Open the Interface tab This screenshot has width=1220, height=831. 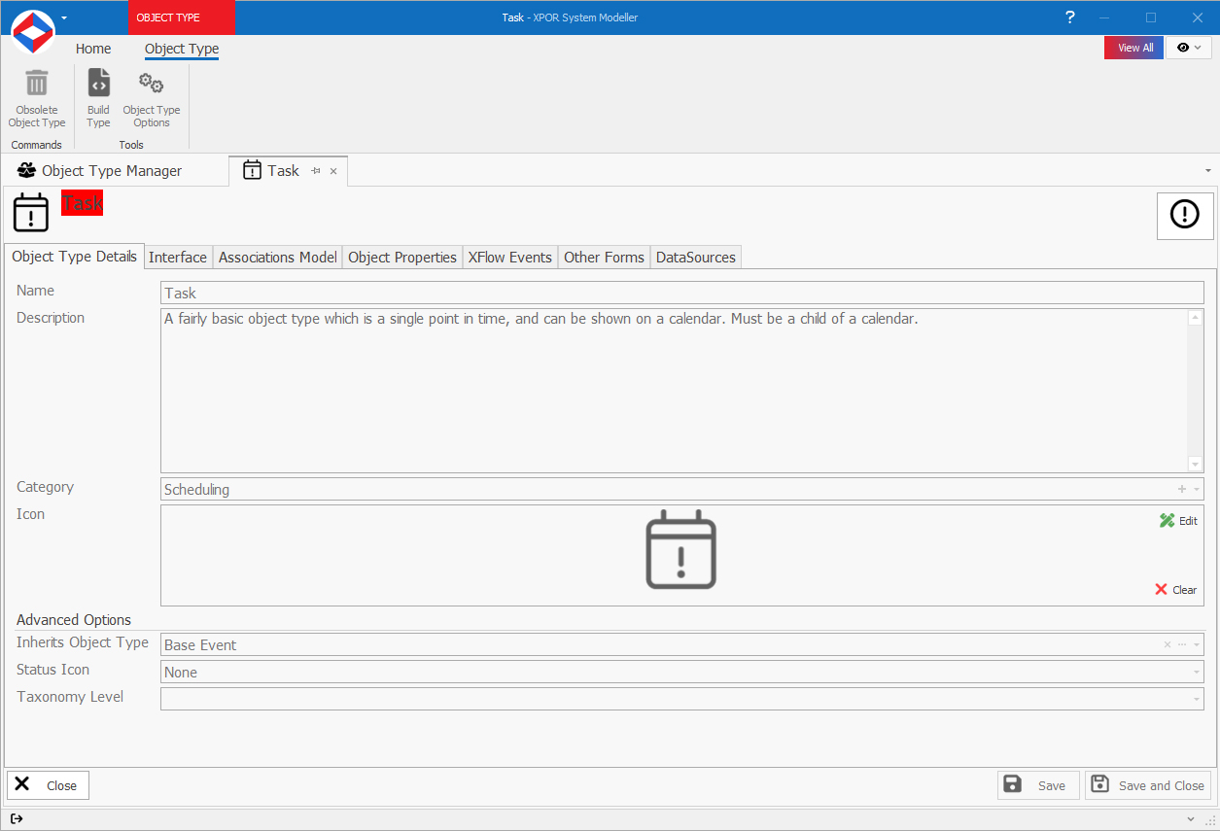pyautogui.click(x=178, y=257)
